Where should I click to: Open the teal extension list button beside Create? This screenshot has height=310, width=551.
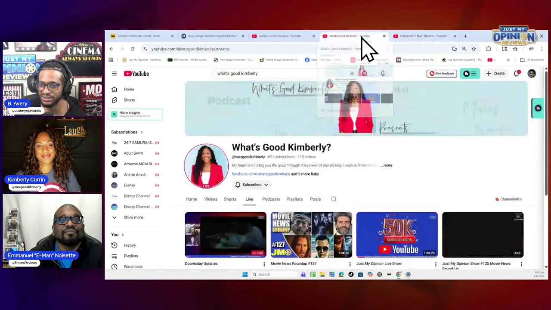(x=470, y=74)
